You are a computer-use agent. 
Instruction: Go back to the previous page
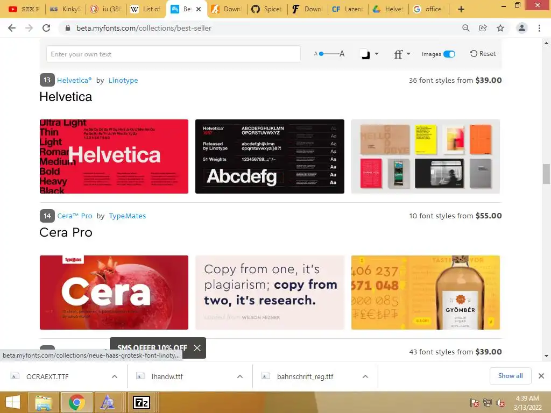click(x=12, y=28)
